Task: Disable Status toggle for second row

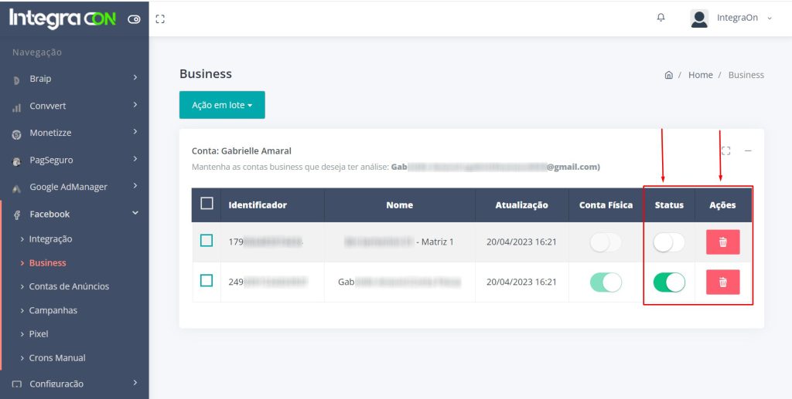Action: [669, 282]
